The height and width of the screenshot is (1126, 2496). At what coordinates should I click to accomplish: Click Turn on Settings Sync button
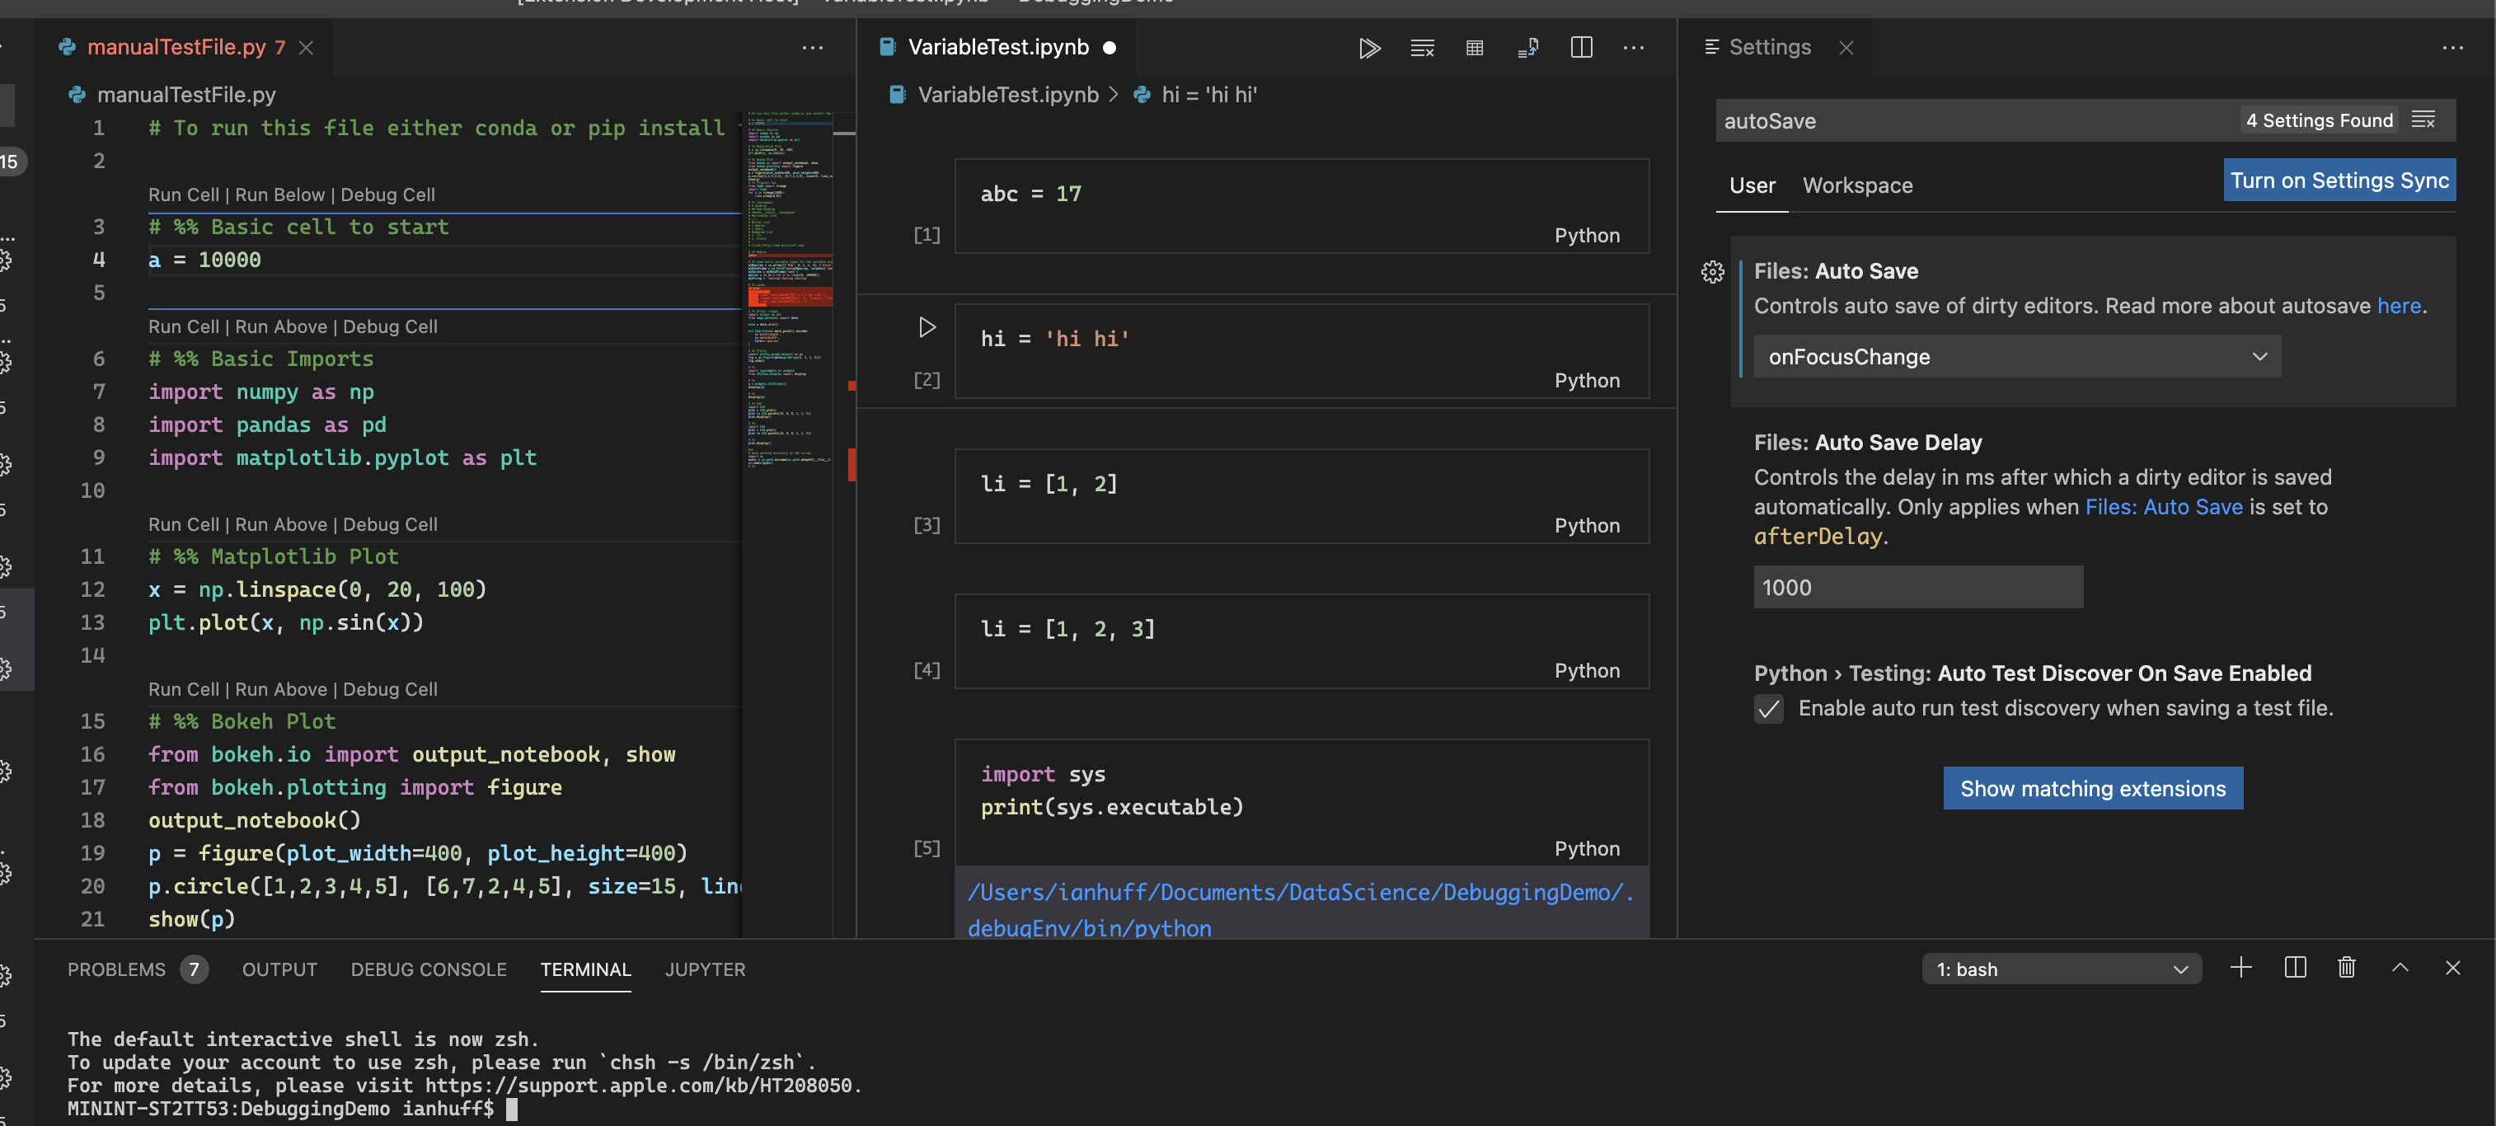click(x=2338, y=181)
